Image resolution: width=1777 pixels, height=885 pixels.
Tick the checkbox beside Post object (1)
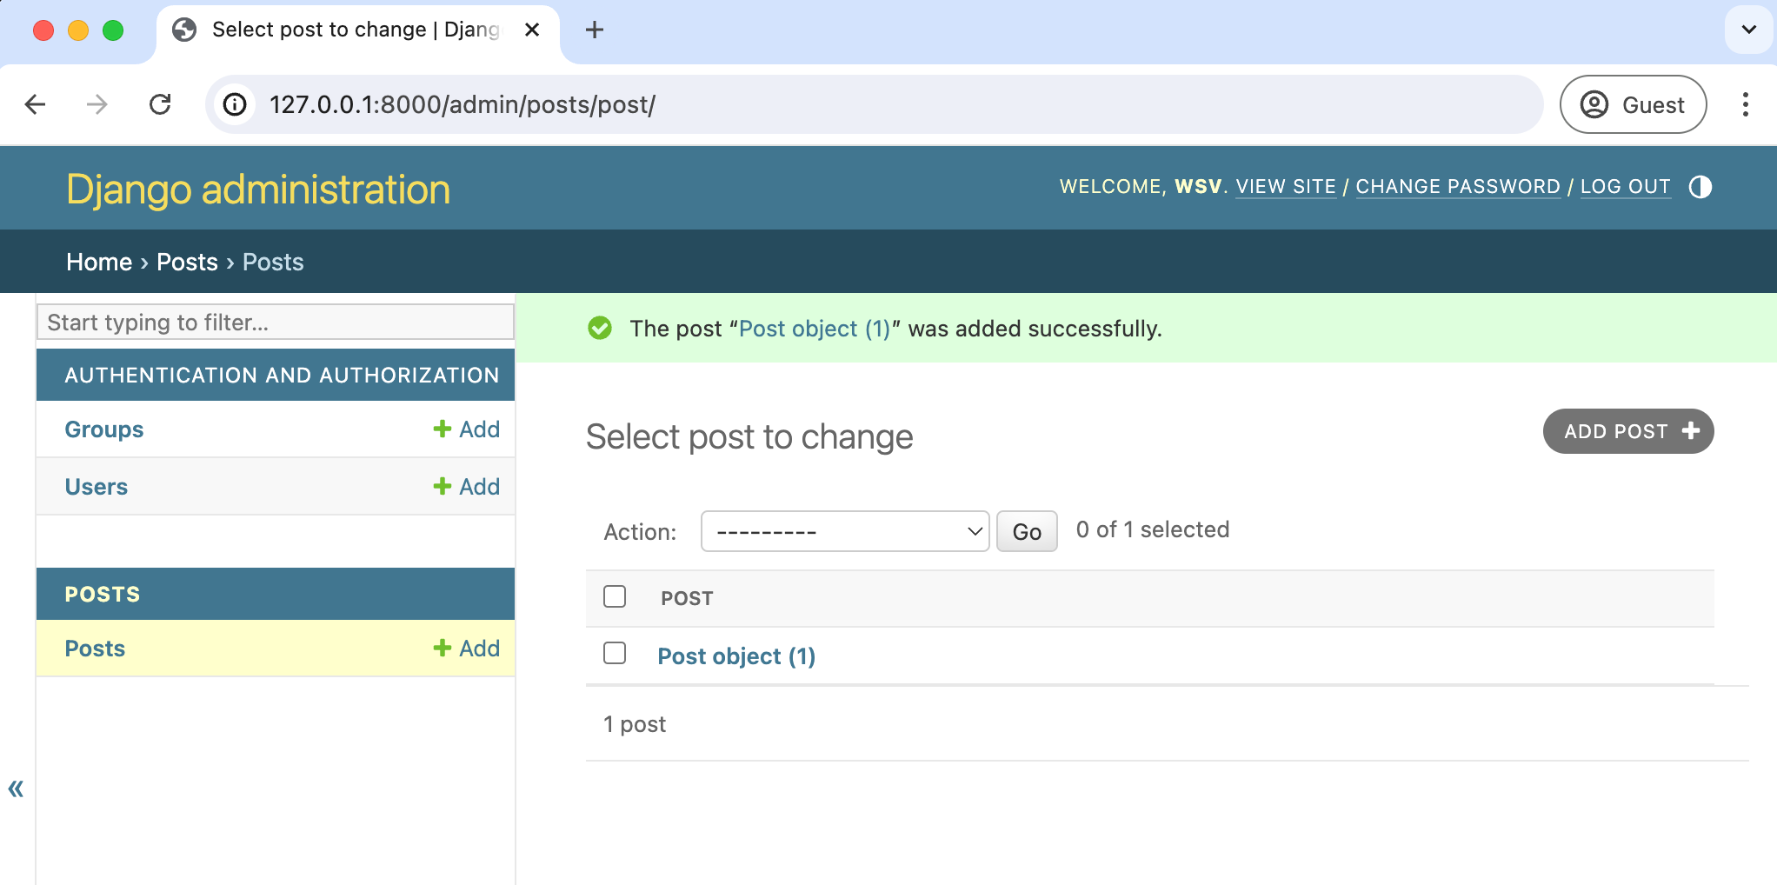[x=615, y=653]
